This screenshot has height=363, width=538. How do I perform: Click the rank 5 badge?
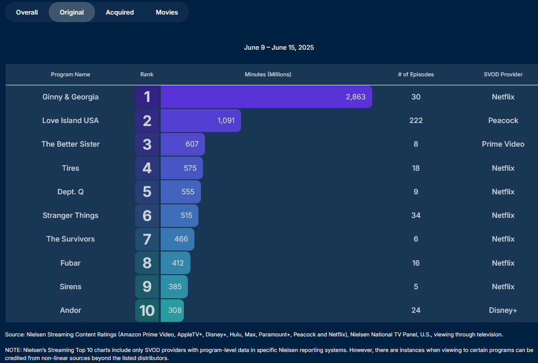click(x=147, y=192)
